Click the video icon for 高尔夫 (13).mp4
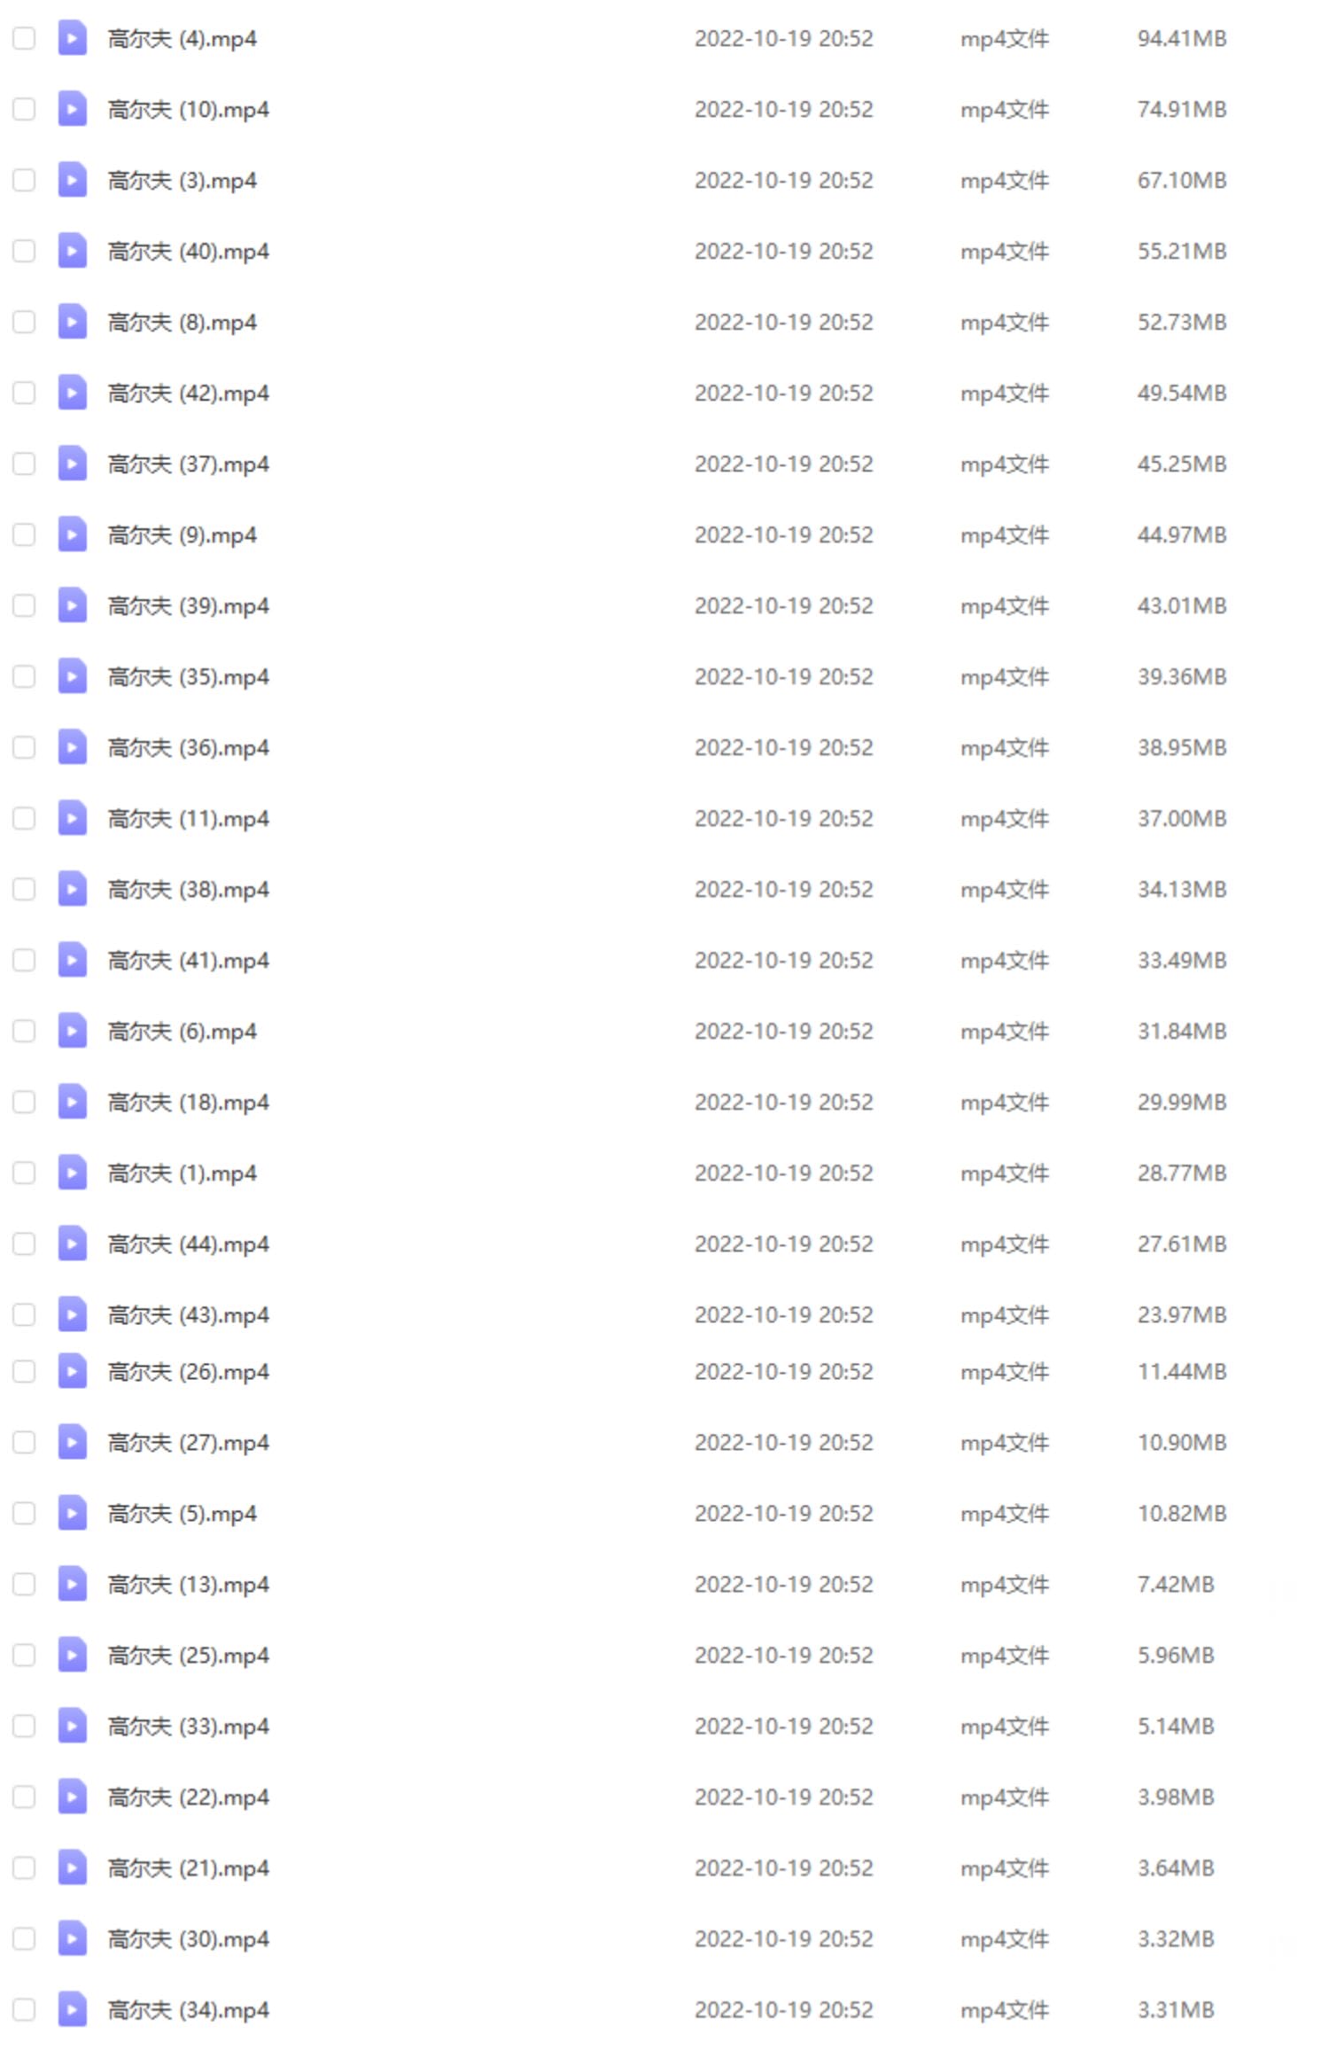 click(x=72, y=1584)
